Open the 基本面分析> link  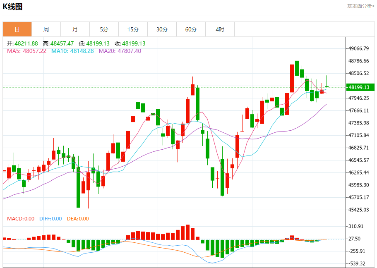[360, 6]
